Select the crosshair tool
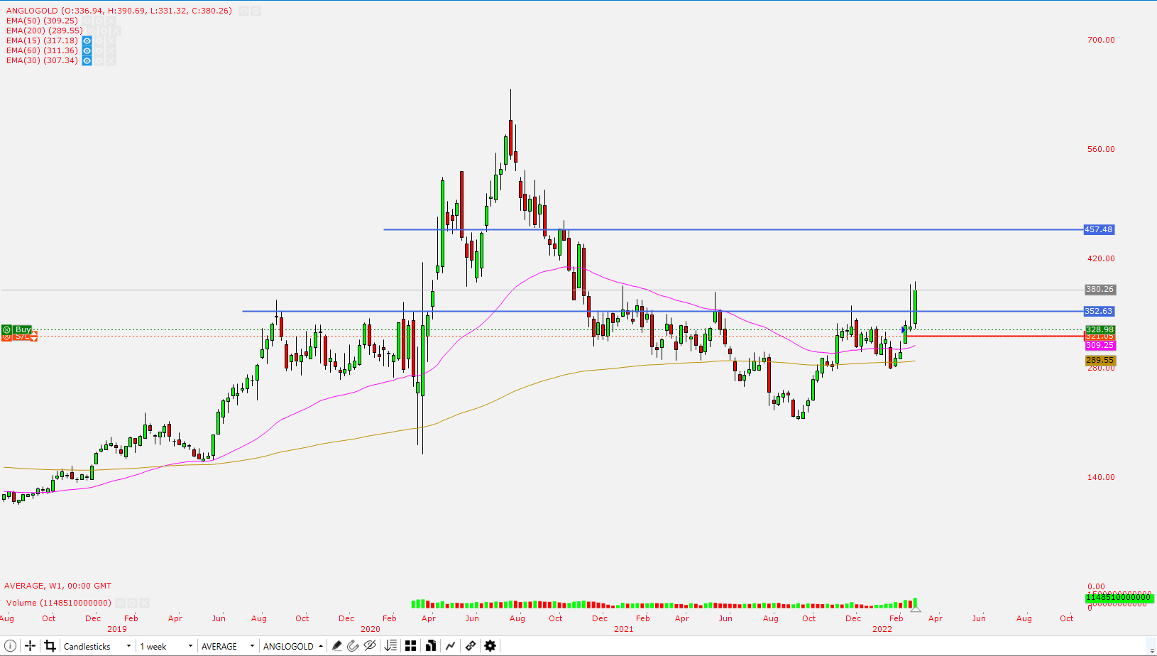 [x=30, y=645]
